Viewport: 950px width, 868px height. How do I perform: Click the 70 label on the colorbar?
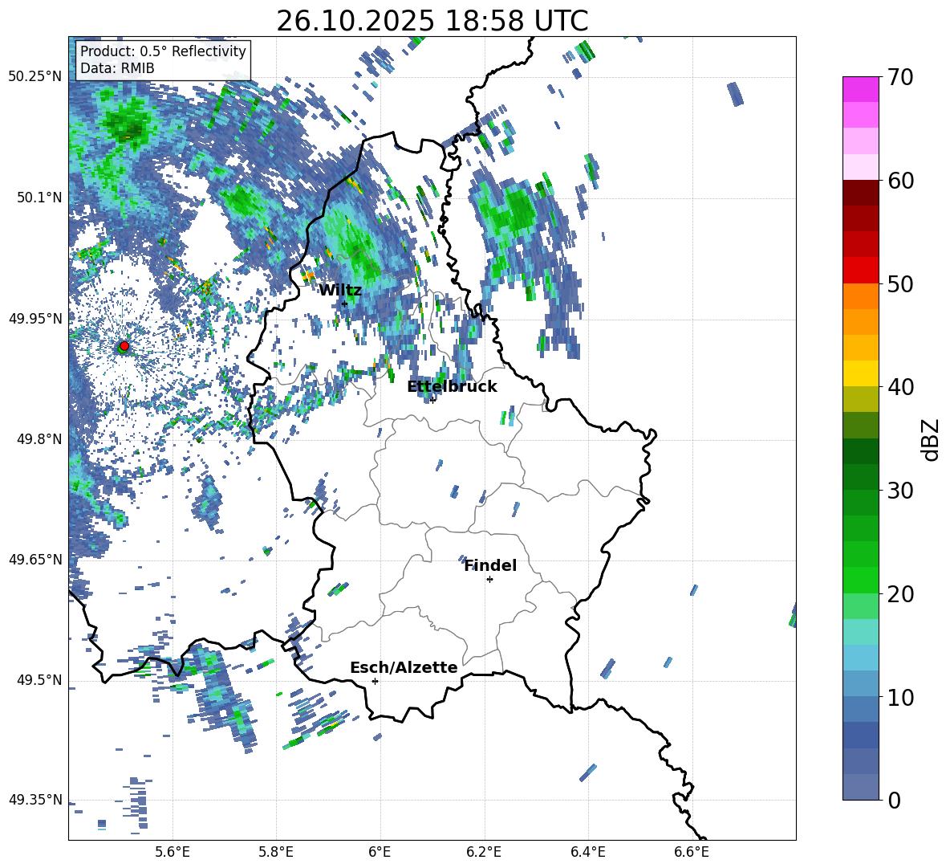pos(900,78)
